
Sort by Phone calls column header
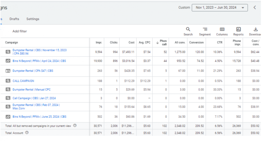pyautogui.click(x=163, y=43)
